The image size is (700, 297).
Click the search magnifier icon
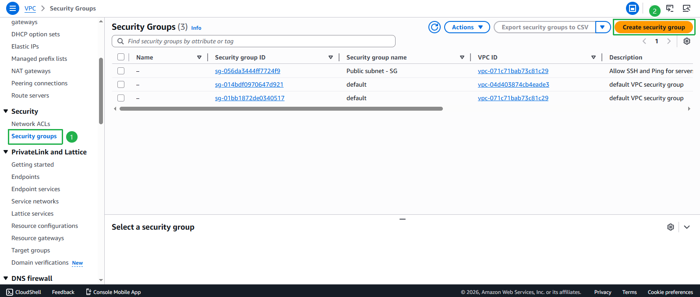pyautogui.click(x=120, y=41)
